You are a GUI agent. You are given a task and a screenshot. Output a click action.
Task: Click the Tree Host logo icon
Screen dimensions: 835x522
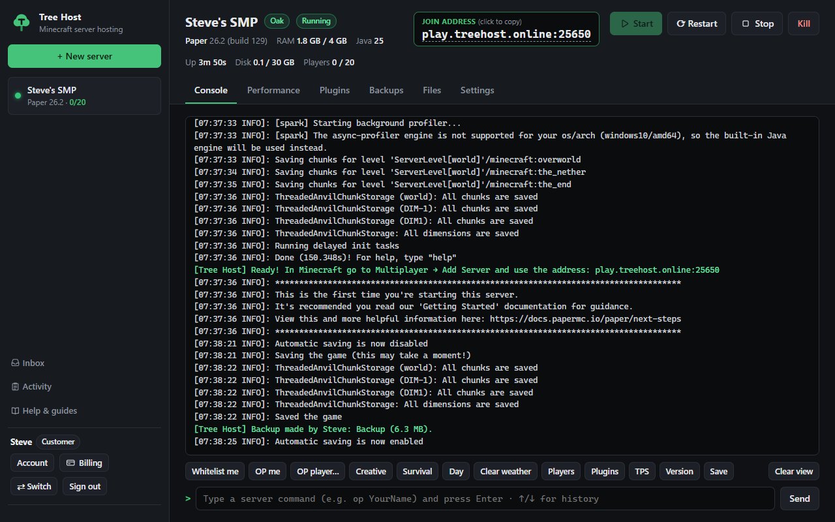point(22,23)
